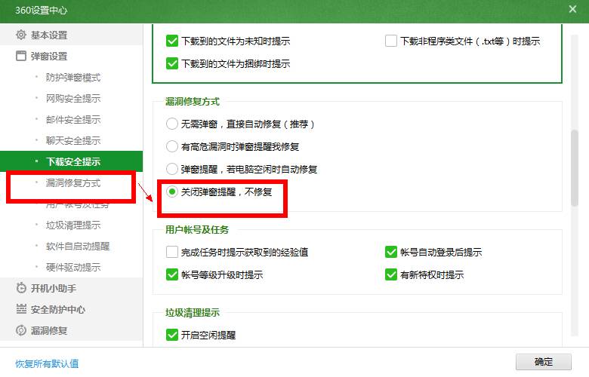Image resolution: width=589 pixels, height=377 pixels.
Task: Close the 360设置中心 window
Action: (572, 9)
